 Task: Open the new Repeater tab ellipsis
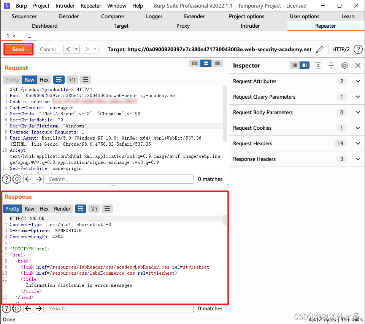pyautogui.click(x=30, y=36)
